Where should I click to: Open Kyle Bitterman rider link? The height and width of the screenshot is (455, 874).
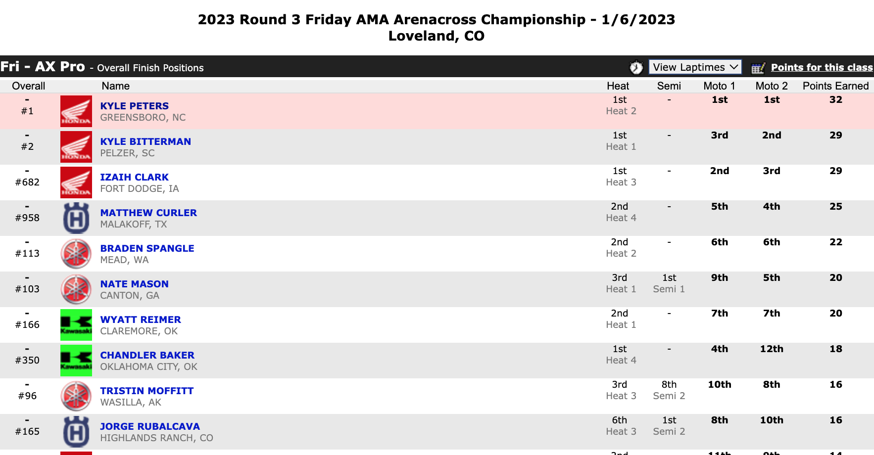(x=146, y=141)
